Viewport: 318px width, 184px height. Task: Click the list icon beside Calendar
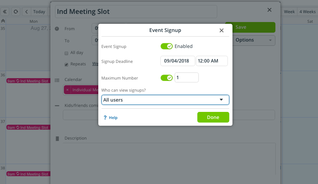57,80
